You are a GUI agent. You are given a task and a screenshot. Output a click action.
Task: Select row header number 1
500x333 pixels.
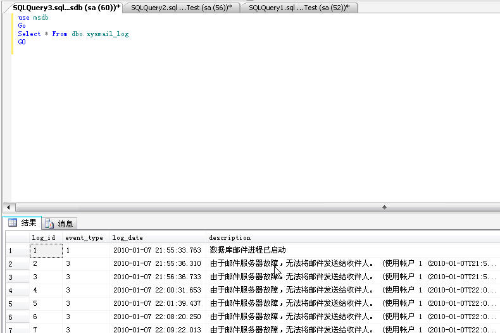[18, 251]
